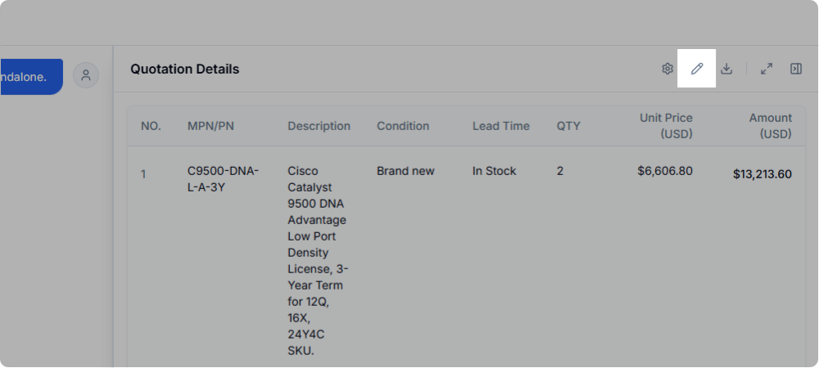Click the Unit Price (USD) header

tap(666, 126)
